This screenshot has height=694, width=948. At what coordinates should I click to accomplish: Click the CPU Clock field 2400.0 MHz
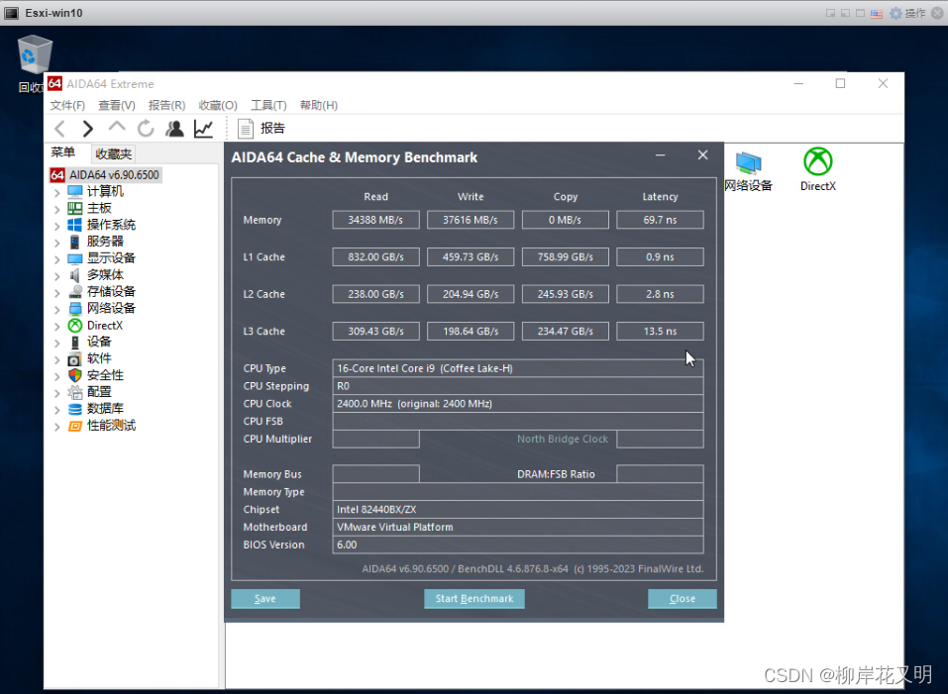[518, 404]
